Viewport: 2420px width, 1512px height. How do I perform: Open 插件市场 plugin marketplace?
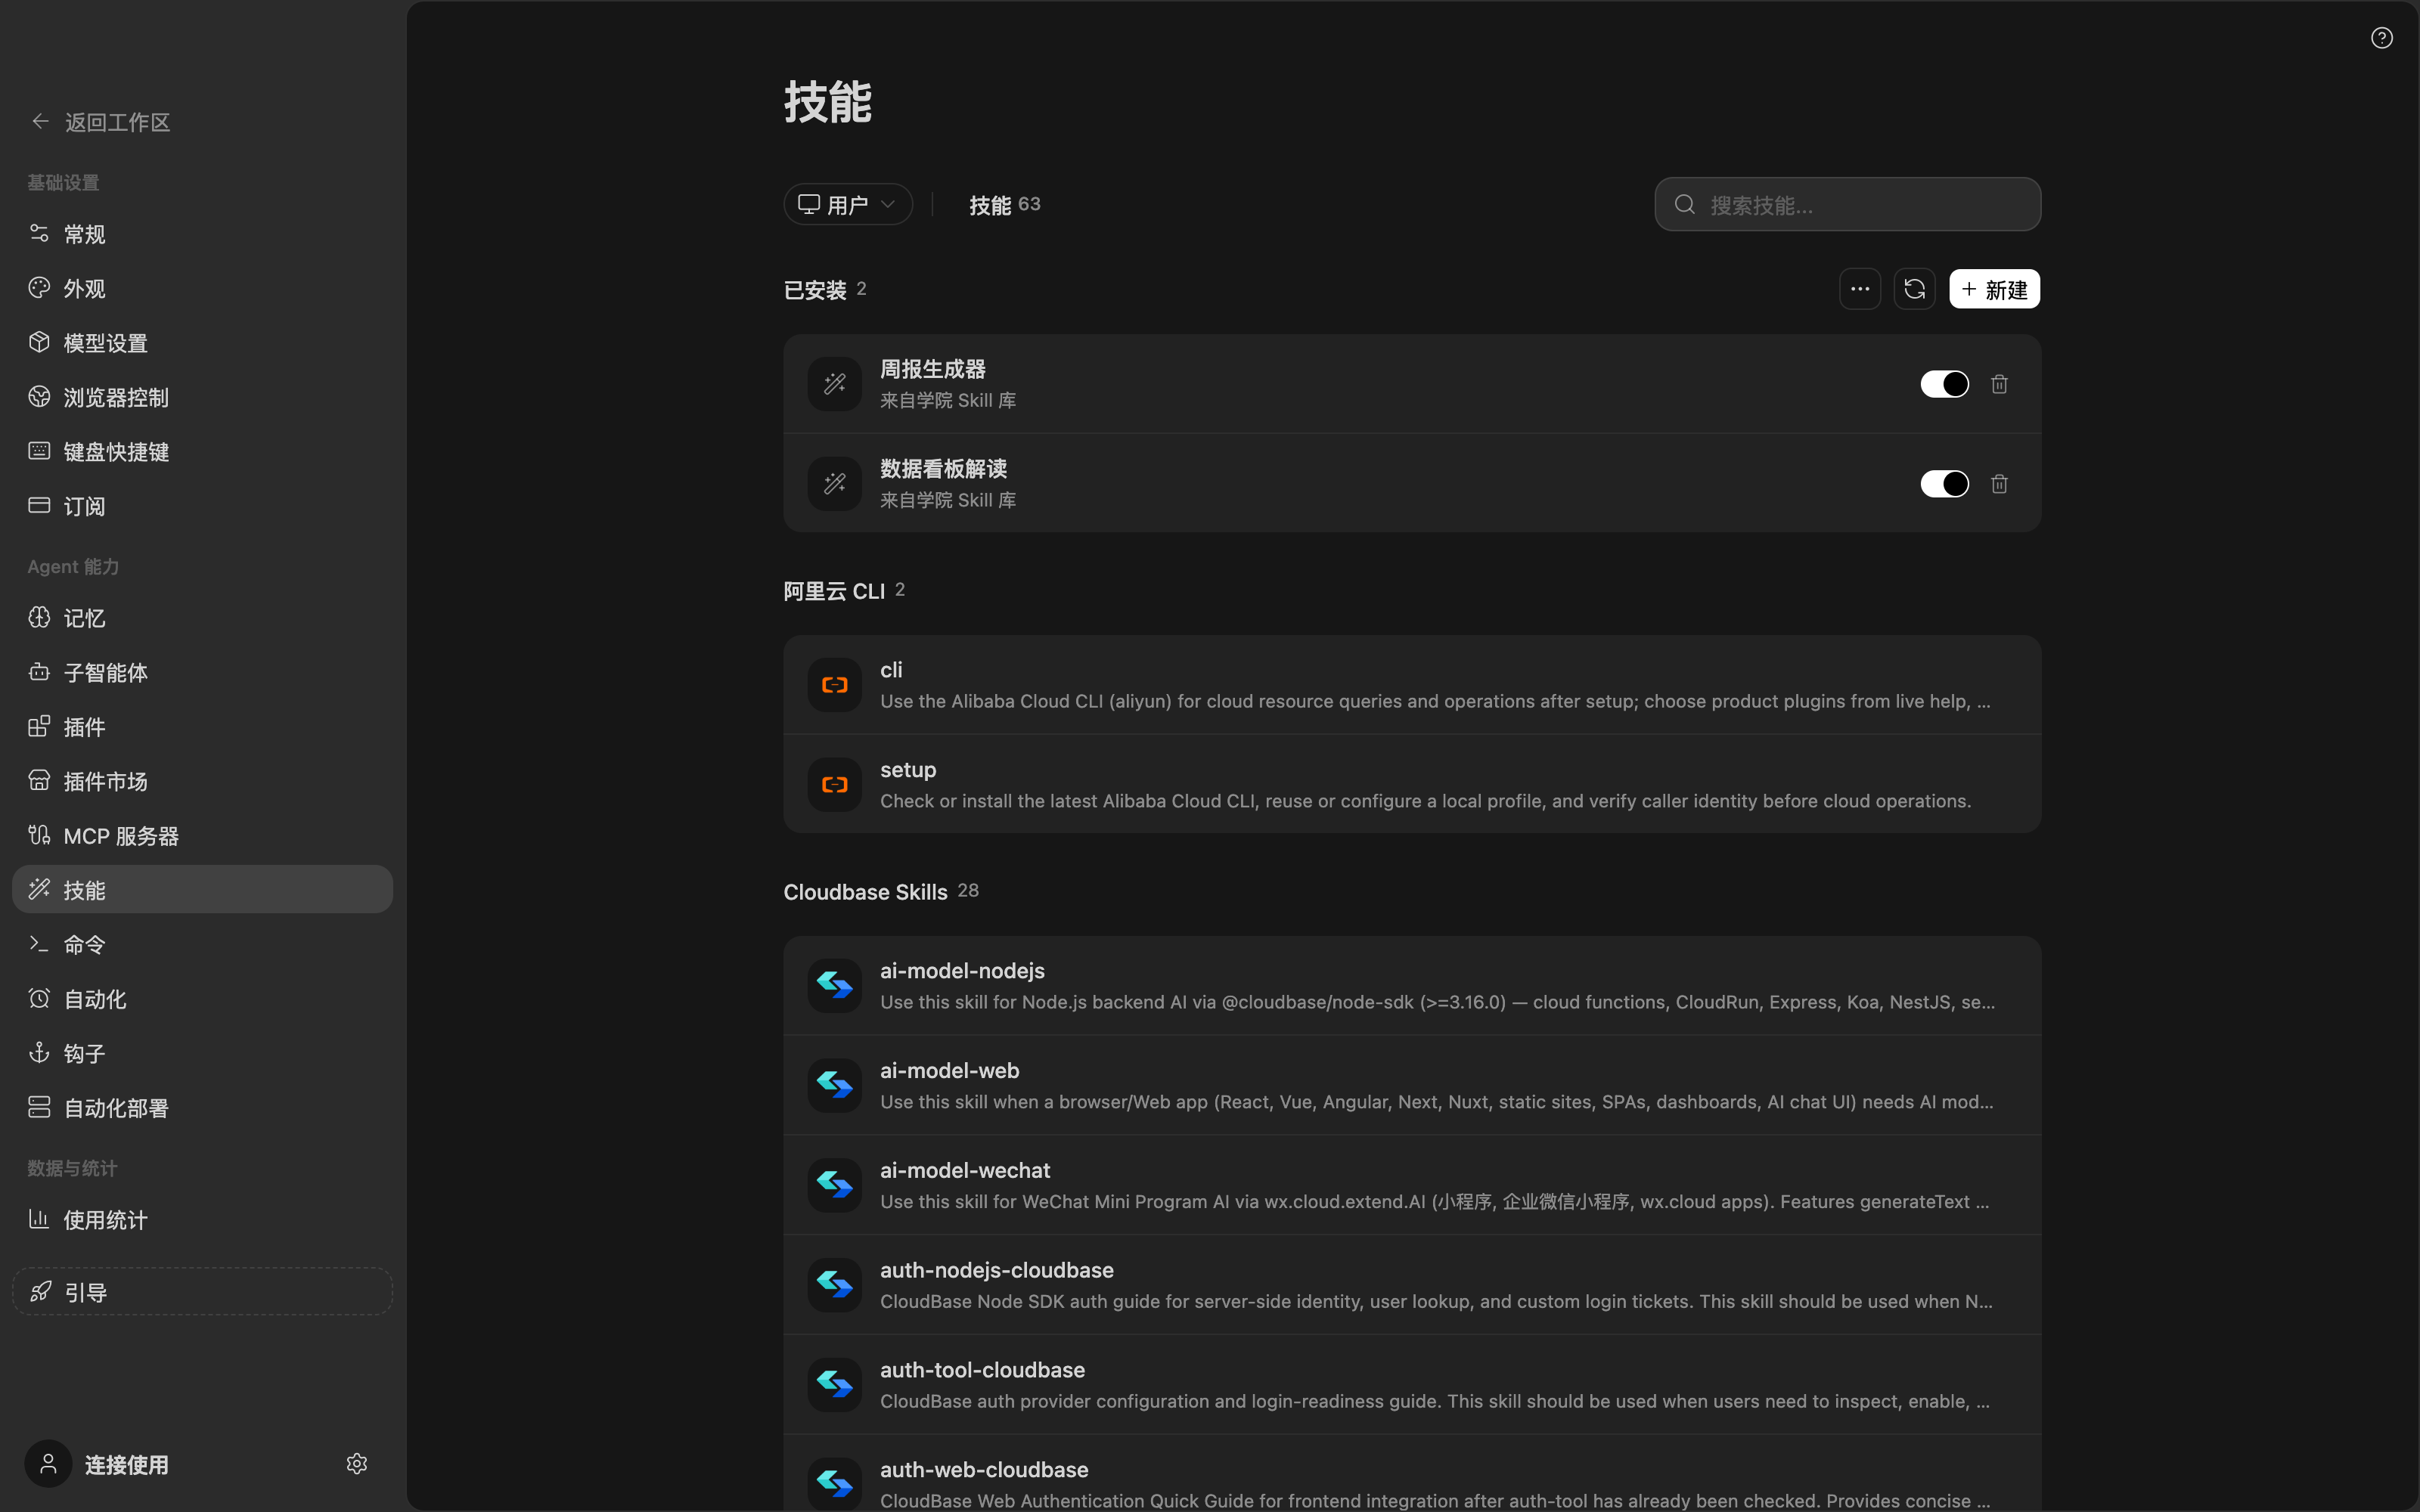point(202,782)
